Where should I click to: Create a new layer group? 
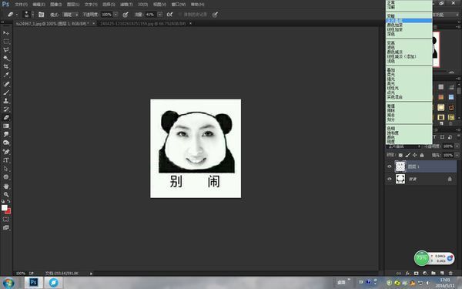433,273
